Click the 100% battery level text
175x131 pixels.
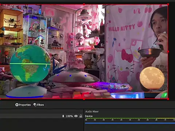pos(69,116)
